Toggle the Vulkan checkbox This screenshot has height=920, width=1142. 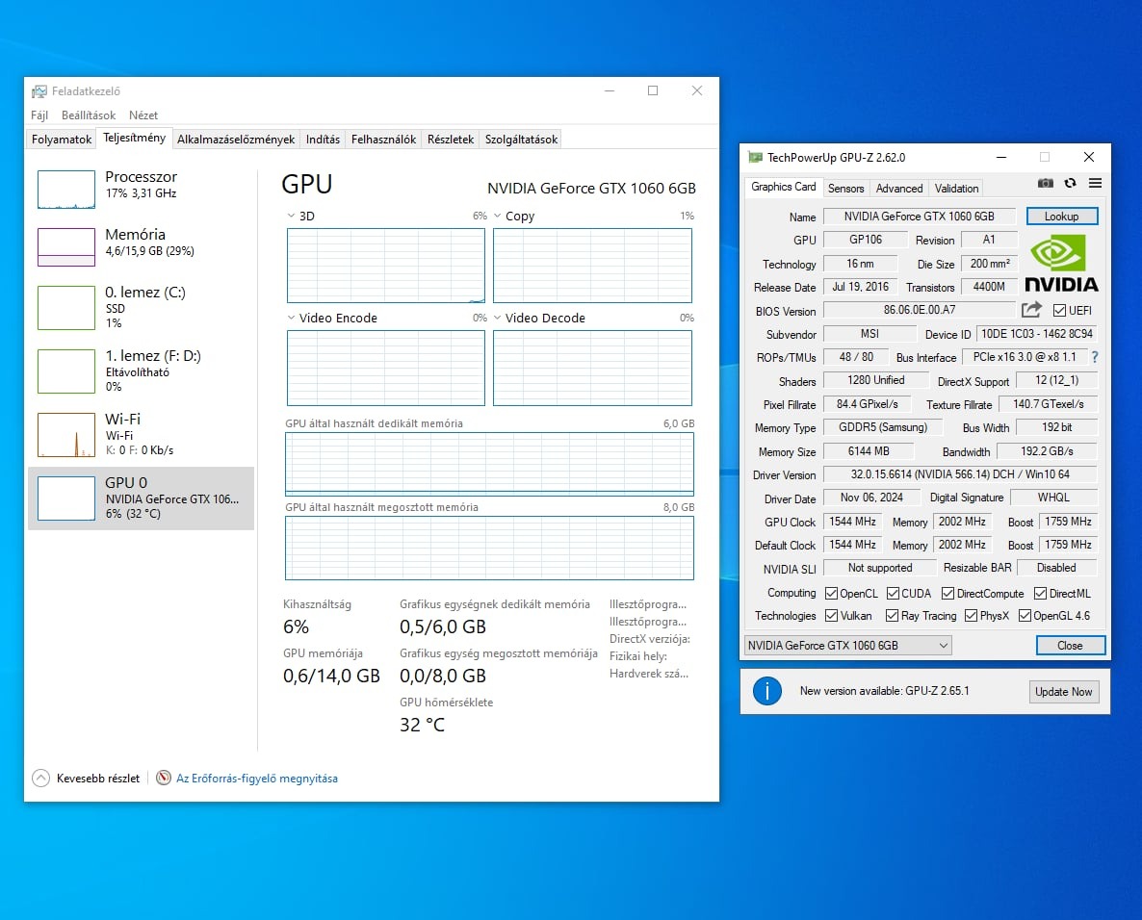tap(831, 616)
